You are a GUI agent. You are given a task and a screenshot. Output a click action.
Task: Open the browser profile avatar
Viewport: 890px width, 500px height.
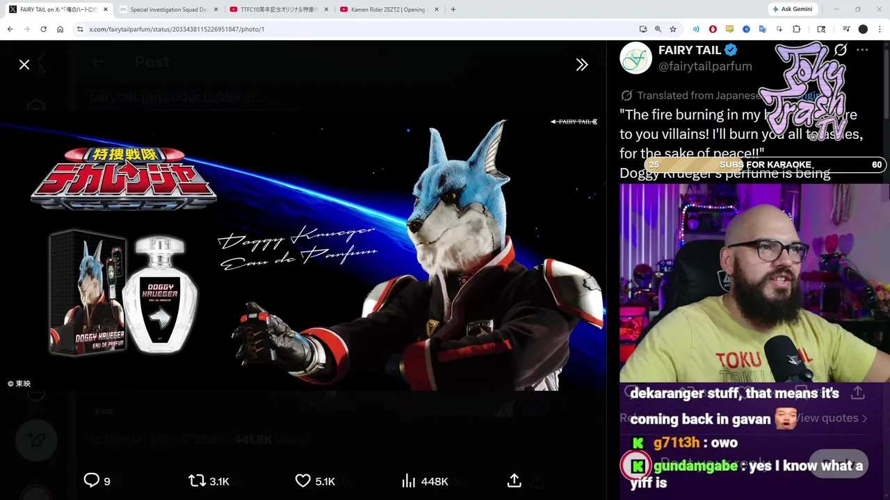coord(863,29)
